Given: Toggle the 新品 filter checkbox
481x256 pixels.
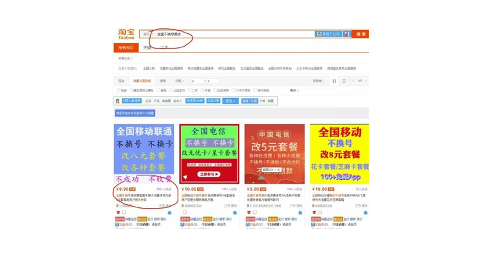Looking at the screenshot, I should 158,90.
